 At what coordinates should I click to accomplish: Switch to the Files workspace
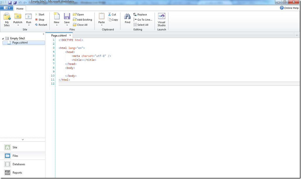pos(23,156)
